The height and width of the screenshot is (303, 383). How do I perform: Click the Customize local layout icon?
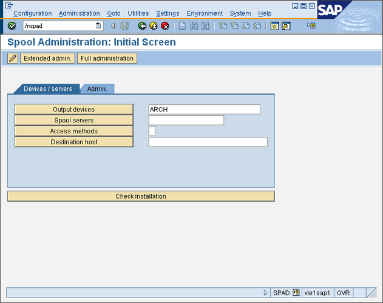pyautogui.click(x=311, y=25)
